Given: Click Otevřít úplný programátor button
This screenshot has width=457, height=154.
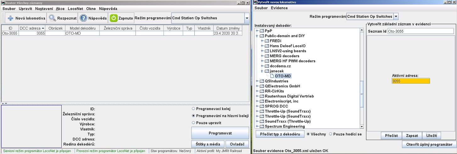Looking at the screenshot, I should (429, 144).
